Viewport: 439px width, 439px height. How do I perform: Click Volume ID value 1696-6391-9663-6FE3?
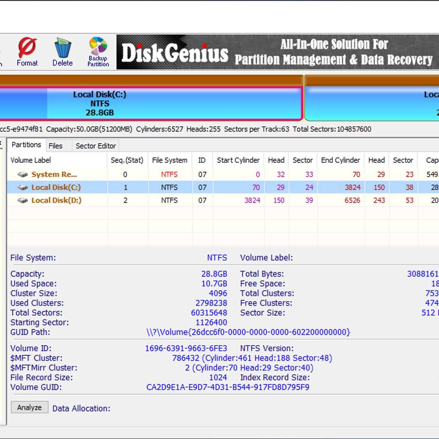click(x=186, y=348)
